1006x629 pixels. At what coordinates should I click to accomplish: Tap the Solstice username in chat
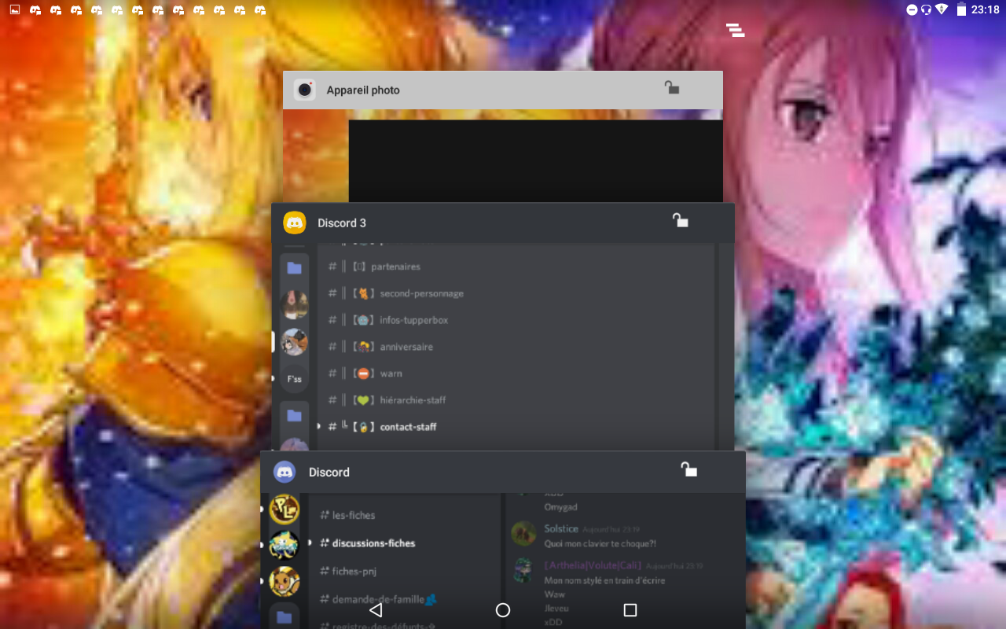pos(561,528)
